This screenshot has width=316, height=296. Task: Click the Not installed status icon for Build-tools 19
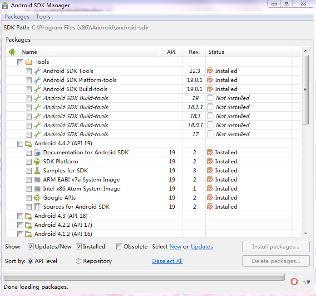tap(210, 98)
